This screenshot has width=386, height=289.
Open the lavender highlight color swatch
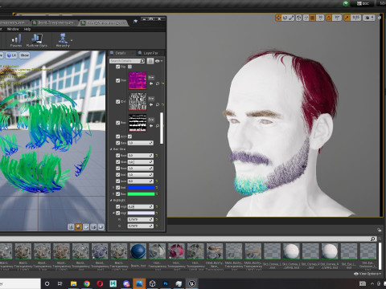[x=141, y=214]
